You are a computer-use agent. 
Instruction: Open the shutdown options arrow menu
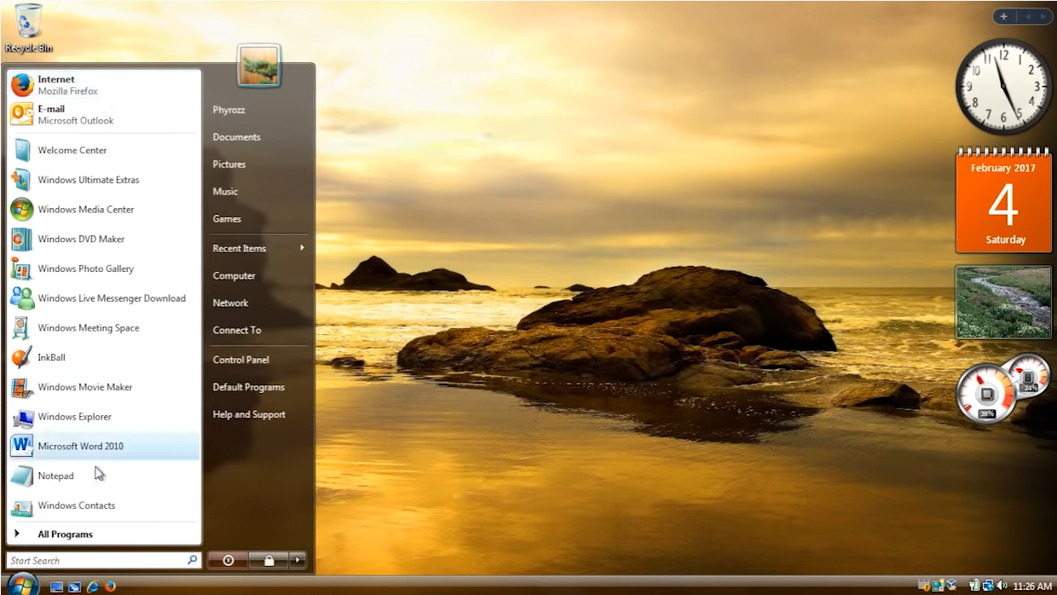pos(297,560)
